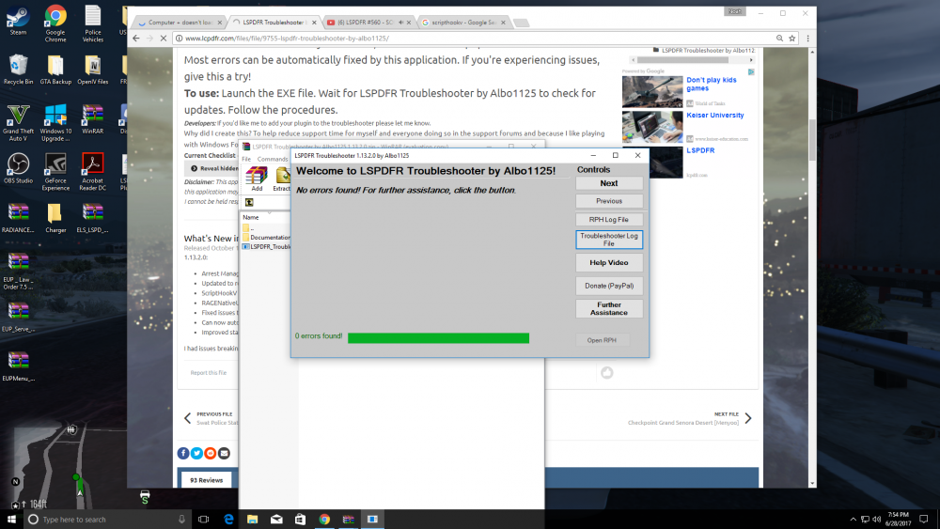
Task: Open the ELS_LSPD archive on desktop
Action: [x=92, y=218]
